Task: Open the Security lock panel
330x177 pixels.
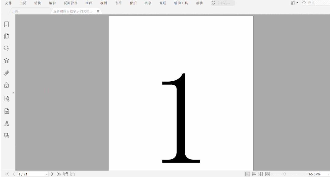Action: [6, 86]
